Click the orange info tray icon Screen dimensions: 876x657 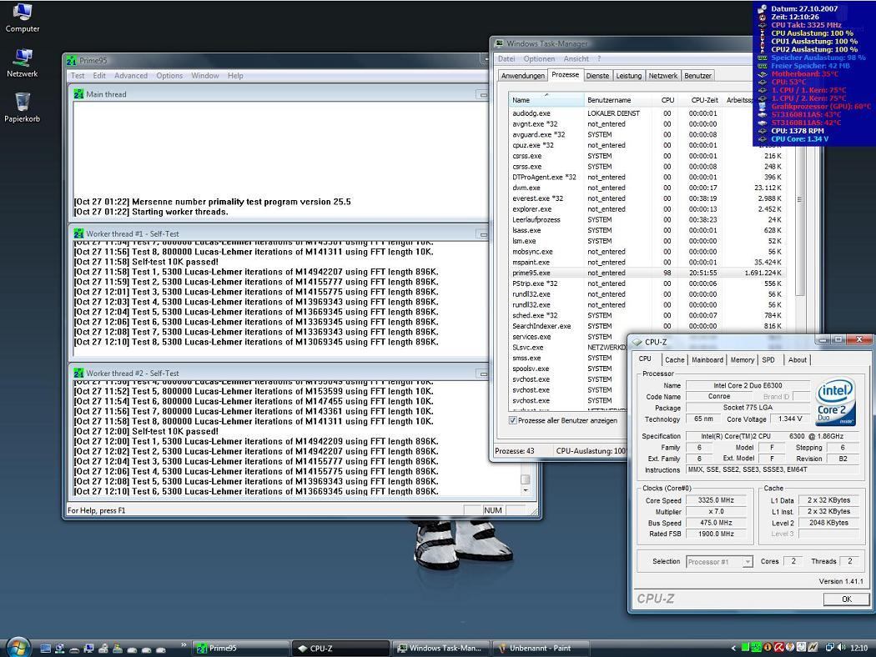(x=768, y=648)
